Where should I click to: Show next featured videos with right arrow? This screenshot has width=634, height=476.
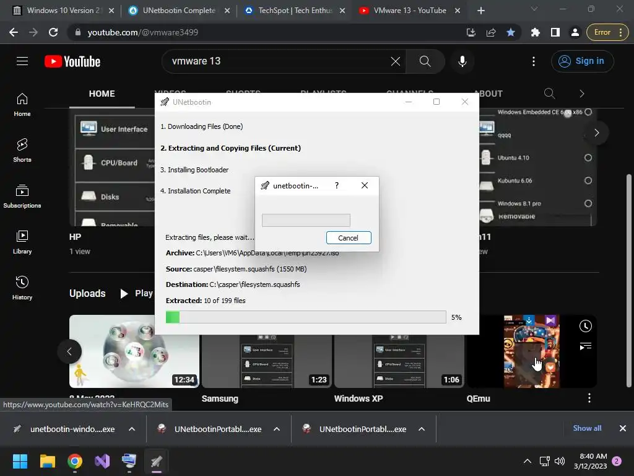(x=596, y=133)
